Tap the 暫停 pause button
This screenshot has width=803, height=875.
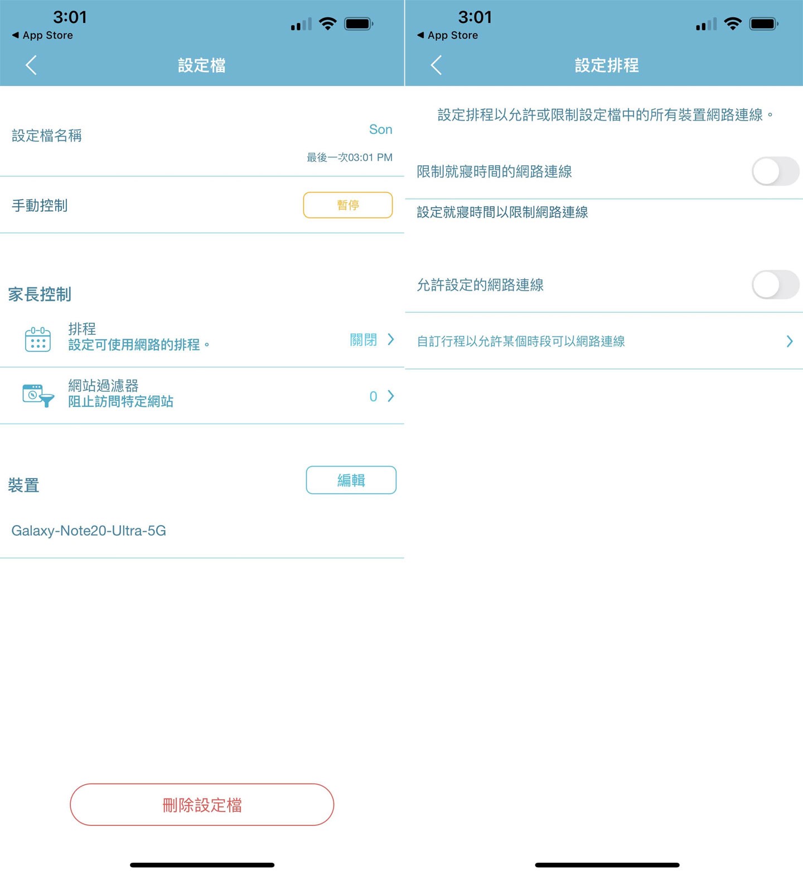click(348, 205)
